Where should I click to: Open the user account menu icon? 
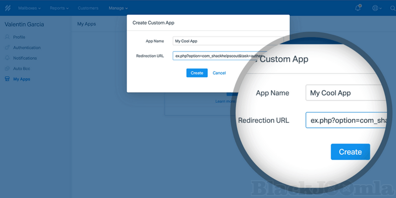point(376,8)
